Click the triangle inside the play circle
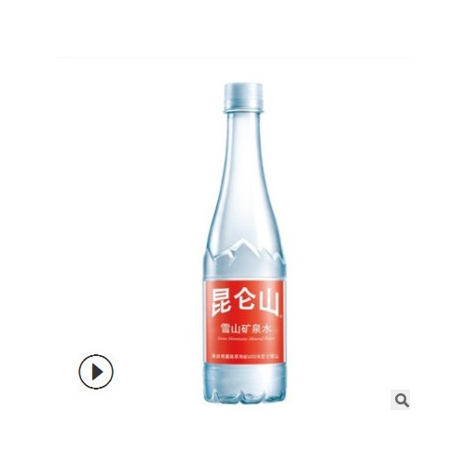This screenshot has width=466, height=466. tap(97, 372)
